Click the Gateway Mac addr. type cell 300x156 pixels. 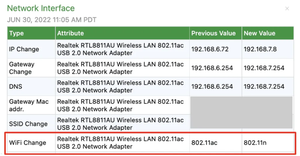[x=29, y=105]
